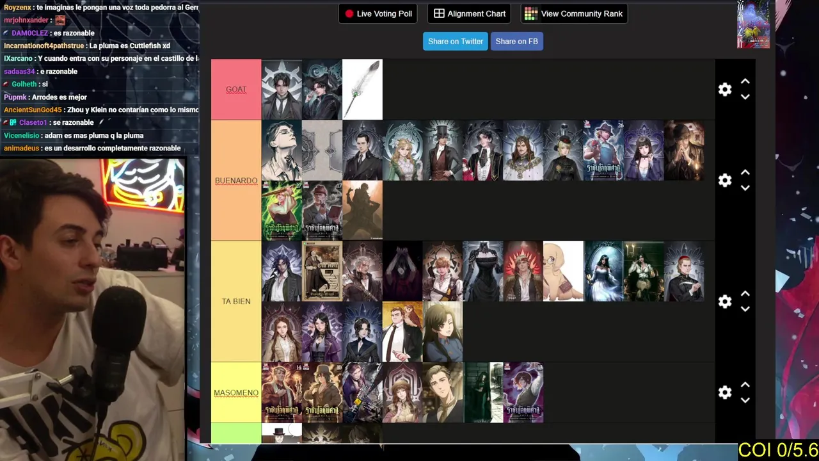819x461 pixels.
Task: Click Vicenelisio username in chat
Action: [x=21, y=136]
